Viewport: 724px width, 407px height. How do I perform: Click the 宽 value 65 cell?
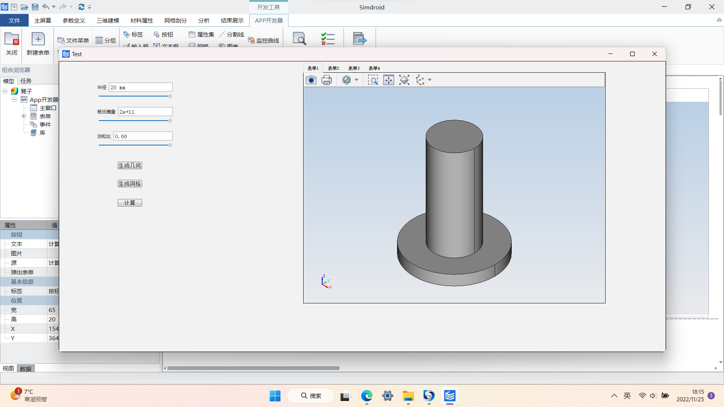53,310
